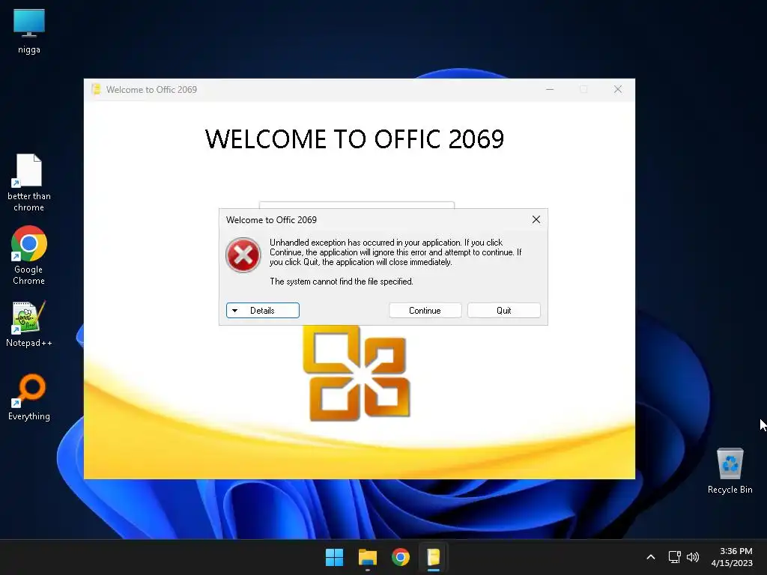The image size is (767, 575).
Task: Open network status tray icon
Action: click(675, 557)
